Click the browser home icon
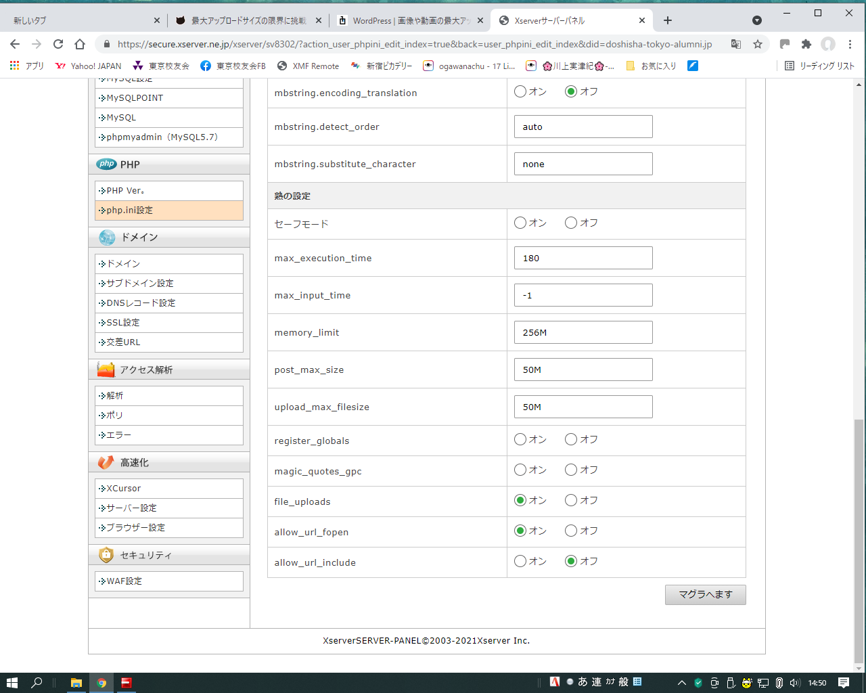Image resolution: width=866 pixels, height=693 pixels. [x=80, y=44]
